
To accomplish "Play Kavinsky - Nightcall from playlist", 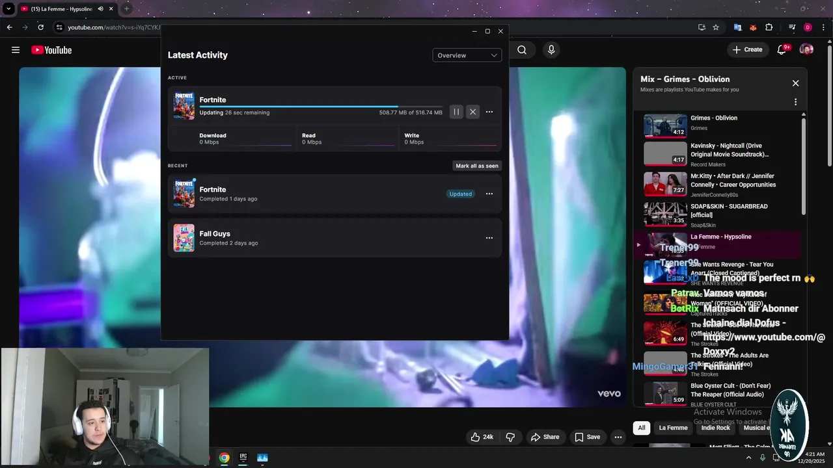I will (720, 155).
